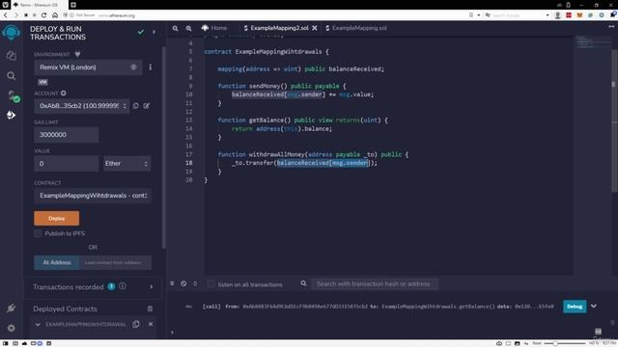Select the Deploy & run transactions sidebar icon

pyautogui.click(x=11, y=115)
